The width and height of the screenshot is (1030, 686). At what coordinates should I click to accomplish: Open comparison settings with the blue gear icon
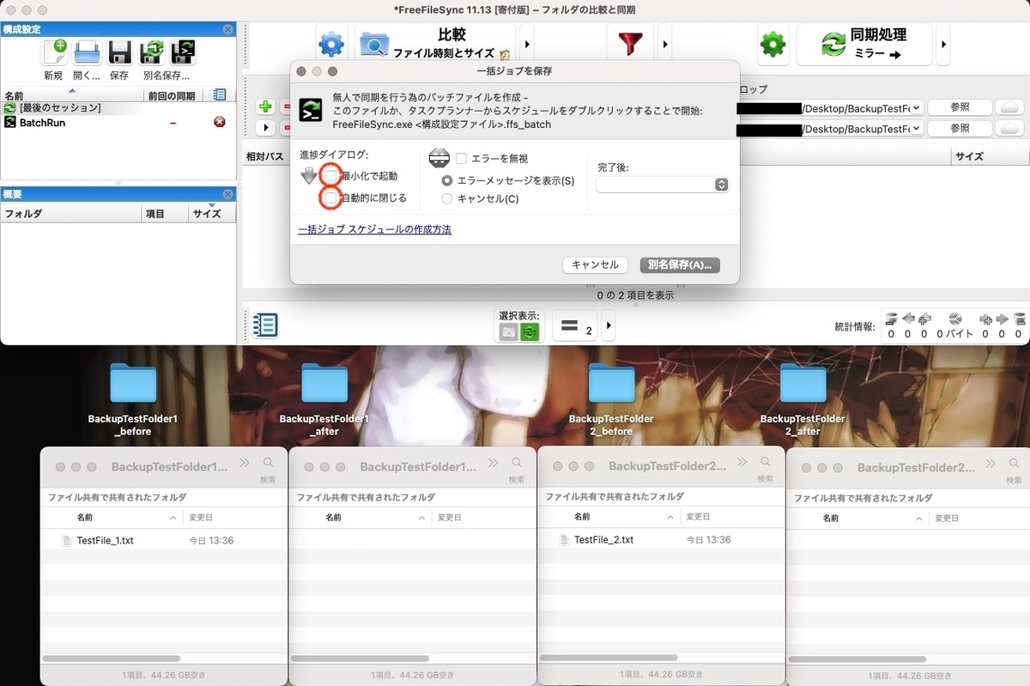pyautogui.click(x=331, y=42)
